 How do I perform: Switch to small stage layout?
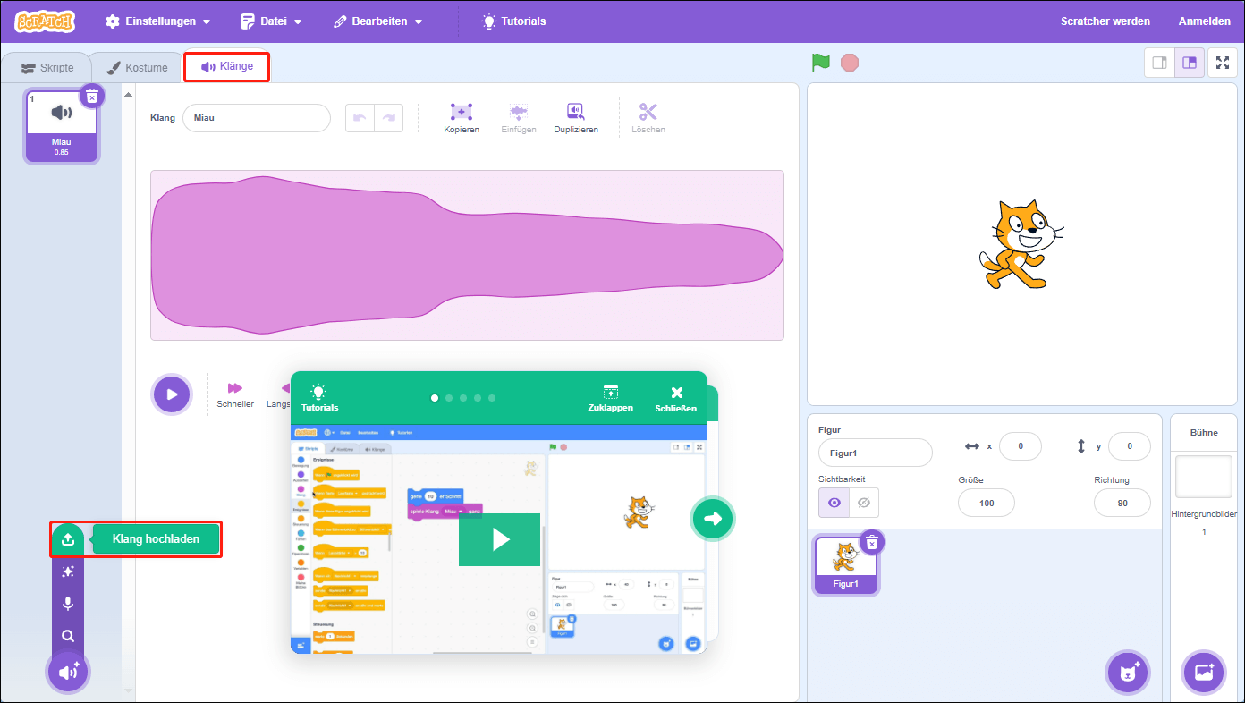[x=1159, y=63]
